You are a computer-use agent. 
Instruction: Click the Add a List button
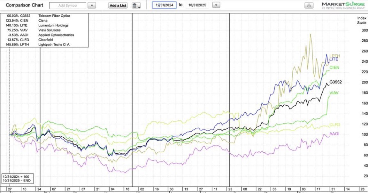118,5
